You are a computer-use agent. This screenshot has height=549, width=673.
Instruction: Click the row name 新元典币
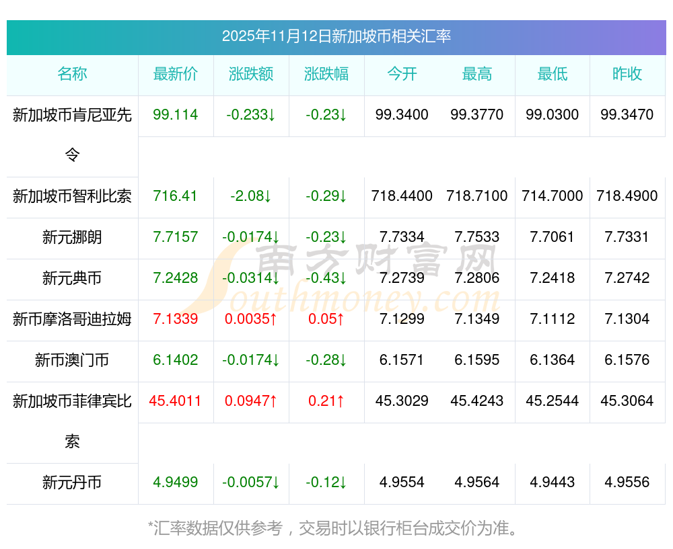pos(72,278)
